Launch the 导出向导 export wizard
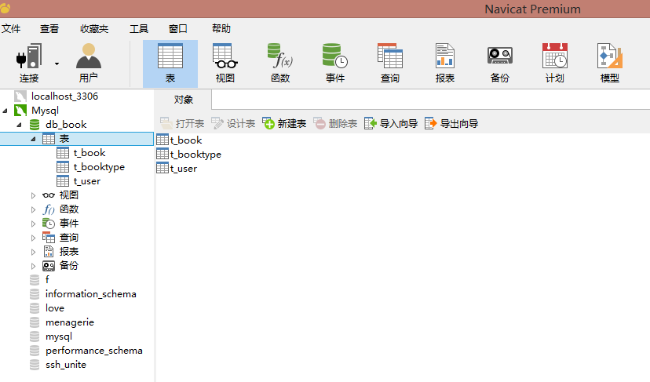Image resolution: width=650 pixels, height=382 pixels. point(451,123)
